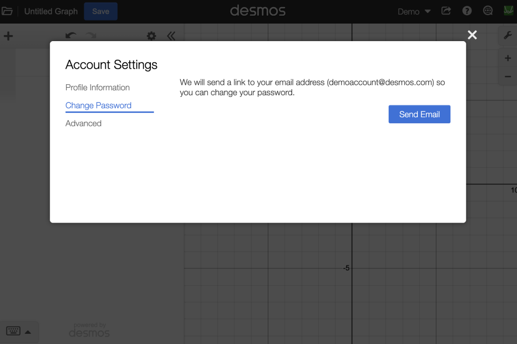Close the Account Settings dialog
Screen dimensions: 517x344
click(472, 35)
